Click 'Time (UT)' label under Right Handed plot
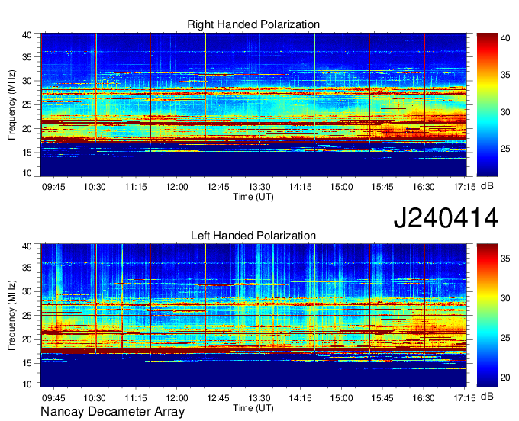Viewport: 519px width, 421px height. 253,197
